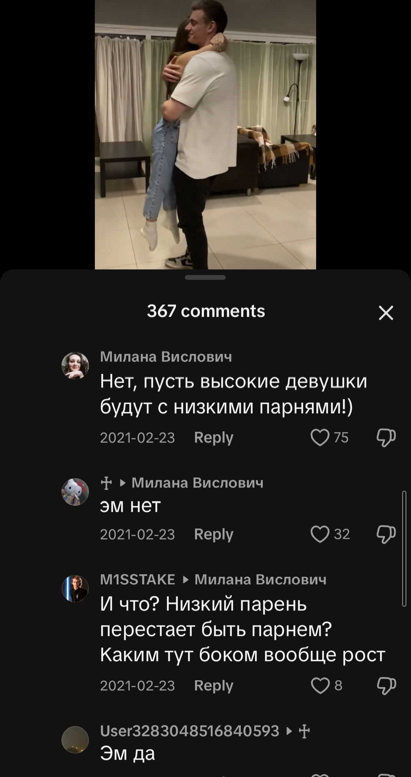Like the 'эм нет' reply

pyautogui.click(x=320, y=534)
